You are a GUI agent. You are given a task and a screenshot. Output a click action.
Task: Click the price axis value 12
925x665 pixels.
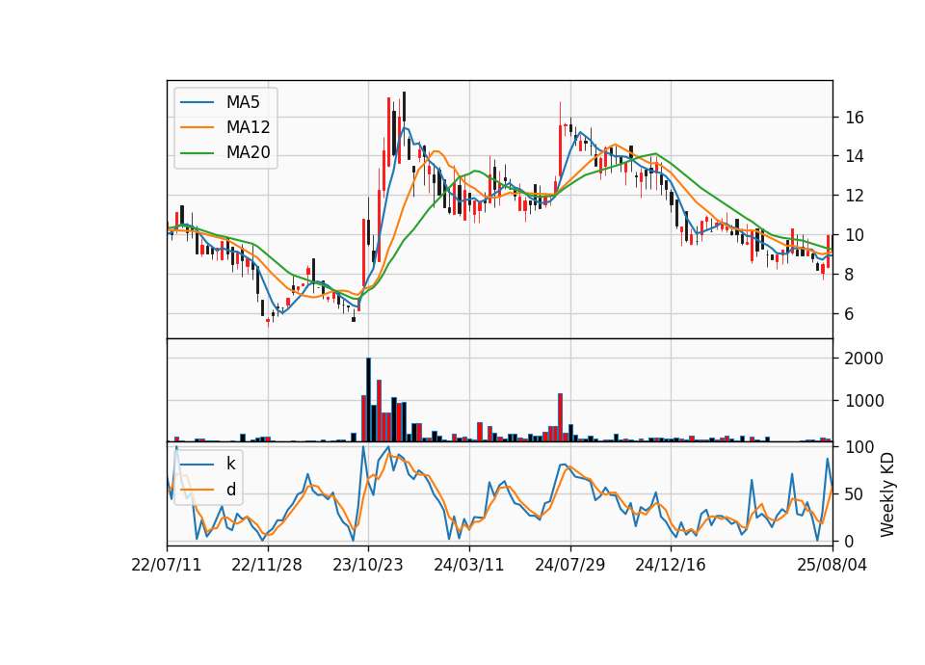pos(854,196)
